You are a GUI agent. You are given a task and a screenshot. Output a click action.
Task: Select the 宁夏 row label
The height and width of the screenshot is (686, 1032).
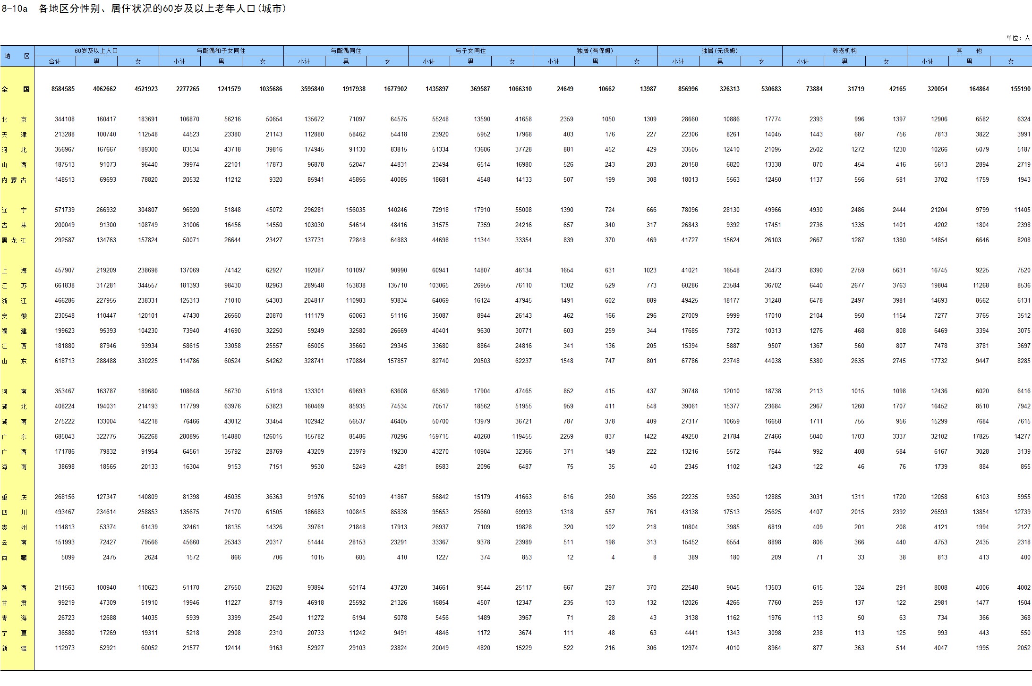[x=15, y=633]
